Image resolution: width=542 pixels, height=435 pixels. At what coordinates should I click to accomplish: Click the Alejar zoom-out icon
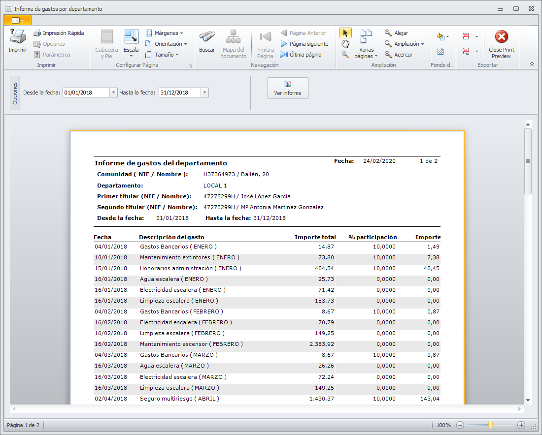pyautogui.click(x=388, y=33)
